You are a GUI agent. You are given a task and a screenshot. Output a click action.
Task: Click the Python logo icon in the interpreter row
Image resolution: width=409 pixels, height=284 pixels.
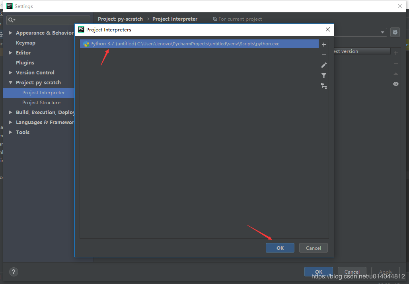pyautogui.click(x=86, y=44)
